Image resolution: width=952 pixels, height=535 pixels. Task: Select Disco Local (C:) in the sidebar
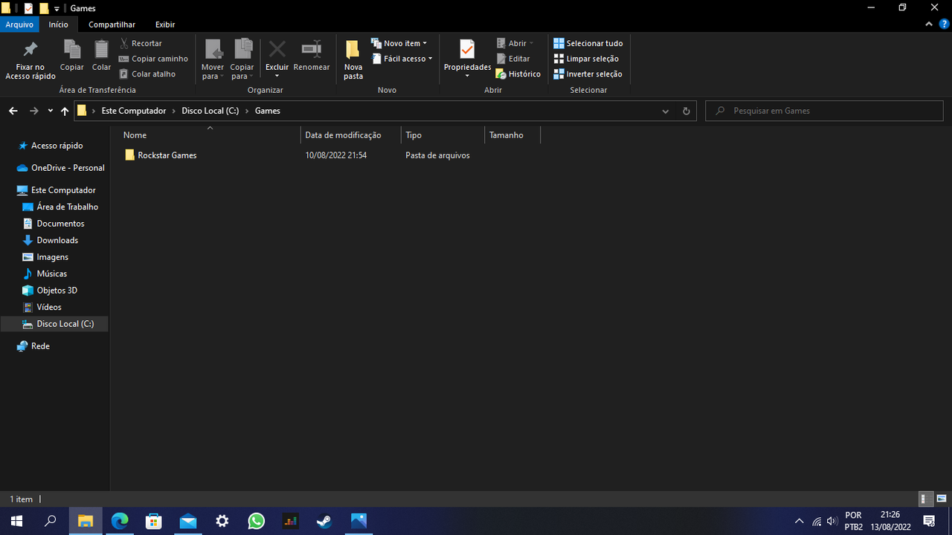click(54, 324)
